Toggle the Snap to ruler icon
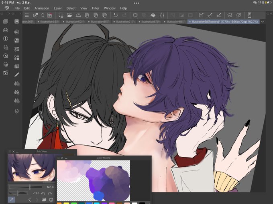This screenshot has height=204, width=273. tap(201, 15)
